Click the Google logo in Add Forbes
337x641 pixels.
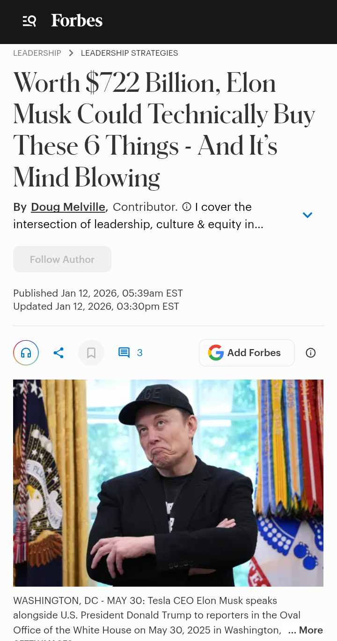(x=216, y=353)
